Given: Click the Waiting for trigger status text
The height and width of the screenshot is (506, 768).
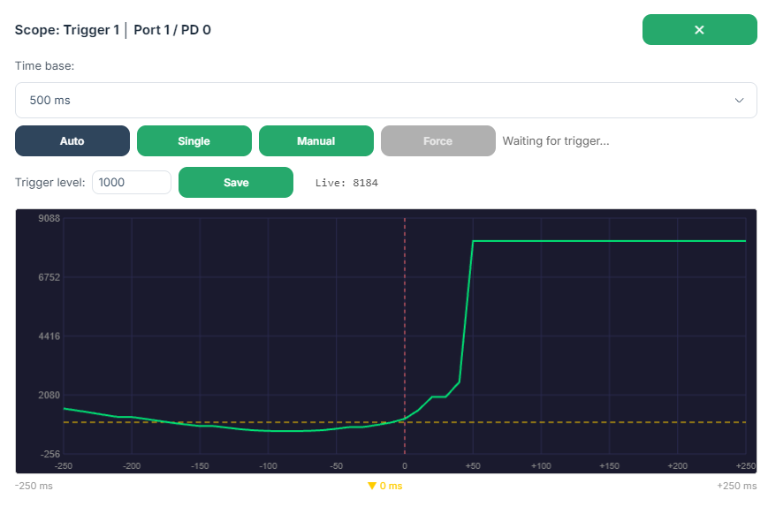Looking at the screenshot, I should pyautogui.click(x=556, y=141).
